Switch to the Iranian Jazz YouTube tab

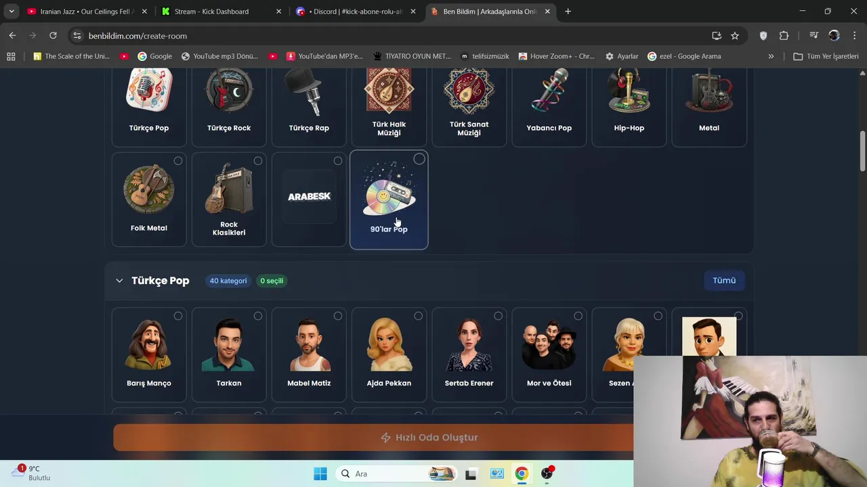(x=86, y=11)
